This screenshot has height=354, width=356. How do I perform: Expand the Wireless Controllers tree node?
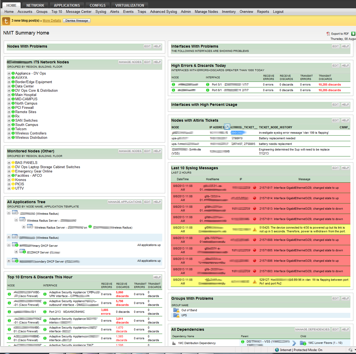9,133
